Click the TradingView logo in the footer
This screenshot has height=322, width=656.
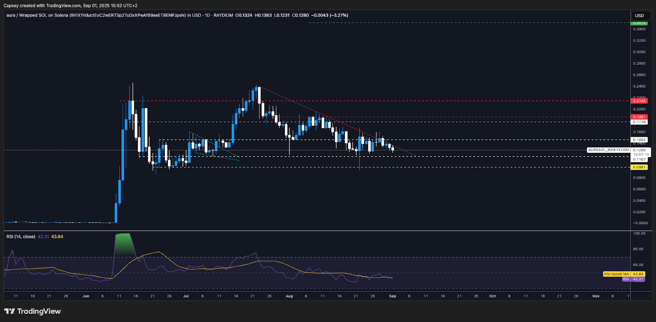click(32, 311)
